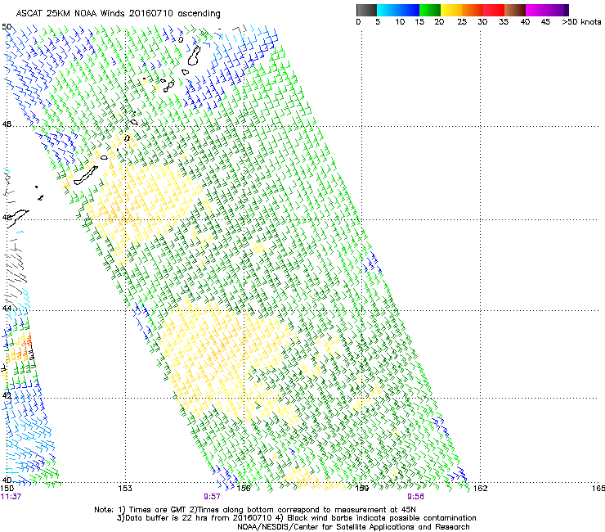Click the purple time label '9:57'
Image resolution: width=605 pixels, height=532 pixels.
(212, 497)
